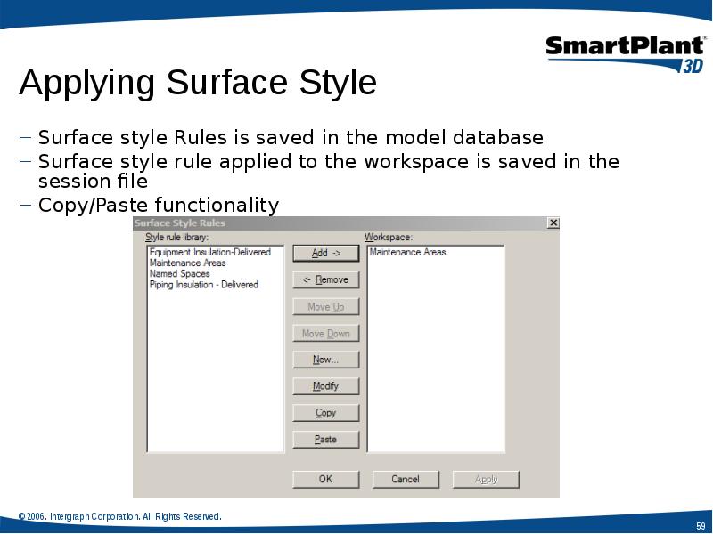Click the greyed Move Down button
The height and width of the screenshot is (534, 713).
tap(325, 333)
